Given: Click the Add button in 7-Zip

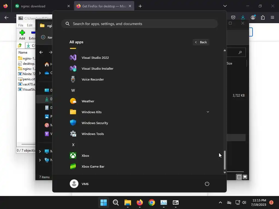Looking at the screenshot, I should coord(22,35).
